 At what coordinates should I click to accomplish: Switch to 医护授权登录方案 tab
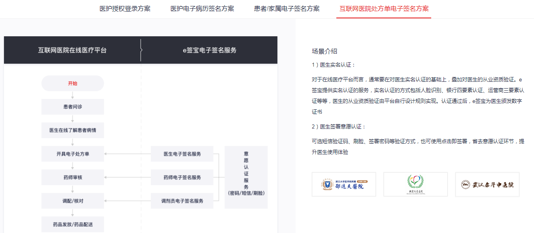pyautogui.click(x=125, y=8)
